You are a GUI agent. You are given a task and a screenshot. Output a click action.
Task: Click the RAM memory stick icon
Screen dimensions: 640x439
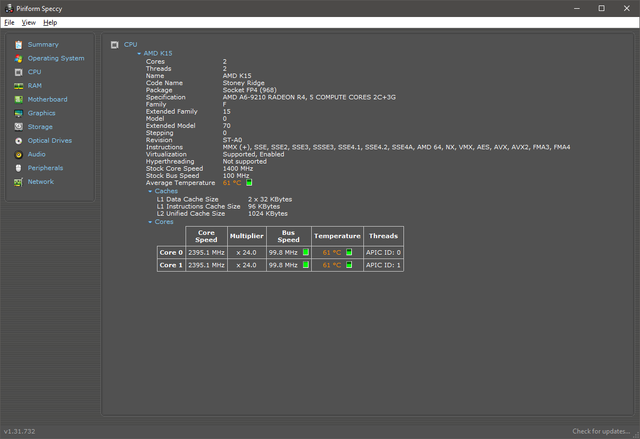coord(18,86)
